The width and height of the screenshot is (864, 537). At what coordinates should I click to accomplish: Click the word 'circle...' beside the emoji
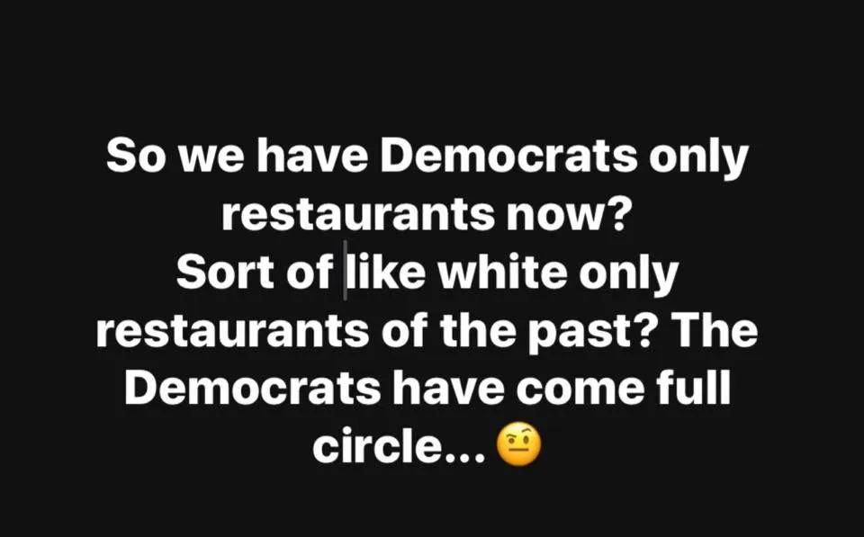point(400,446)
